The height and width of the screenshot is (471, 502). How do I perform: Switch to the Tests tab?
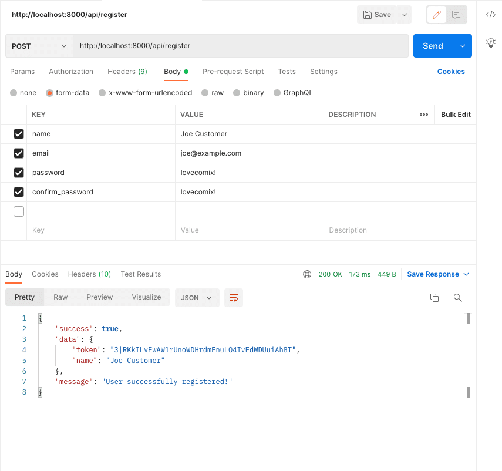click(x=287, y=72)
